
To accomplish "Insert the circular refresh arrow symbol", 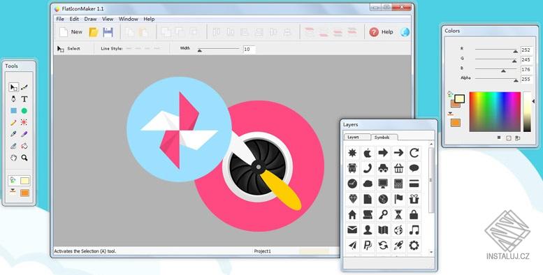I will coord(414,153).
